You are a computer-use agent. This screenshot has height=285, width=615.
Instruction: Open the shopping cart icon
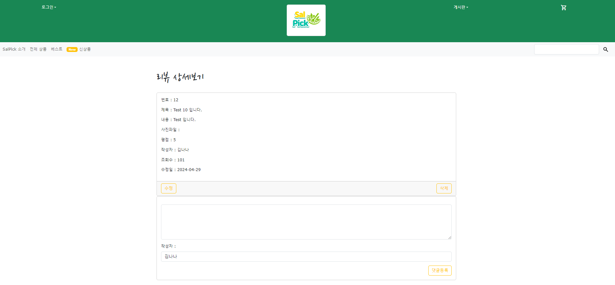[x=563, y=7]
